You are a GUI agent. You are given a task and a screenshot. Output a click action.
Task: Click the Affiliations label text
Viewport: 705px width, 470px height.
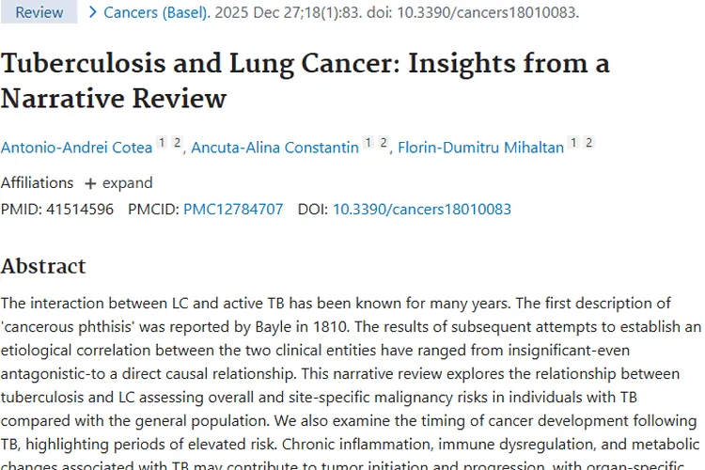point(37,182)
